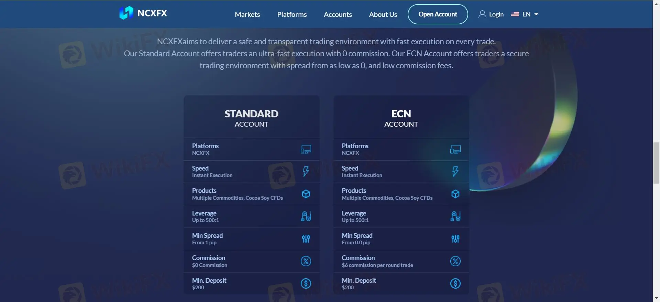Click the US flag language selector

pos(515,14)
